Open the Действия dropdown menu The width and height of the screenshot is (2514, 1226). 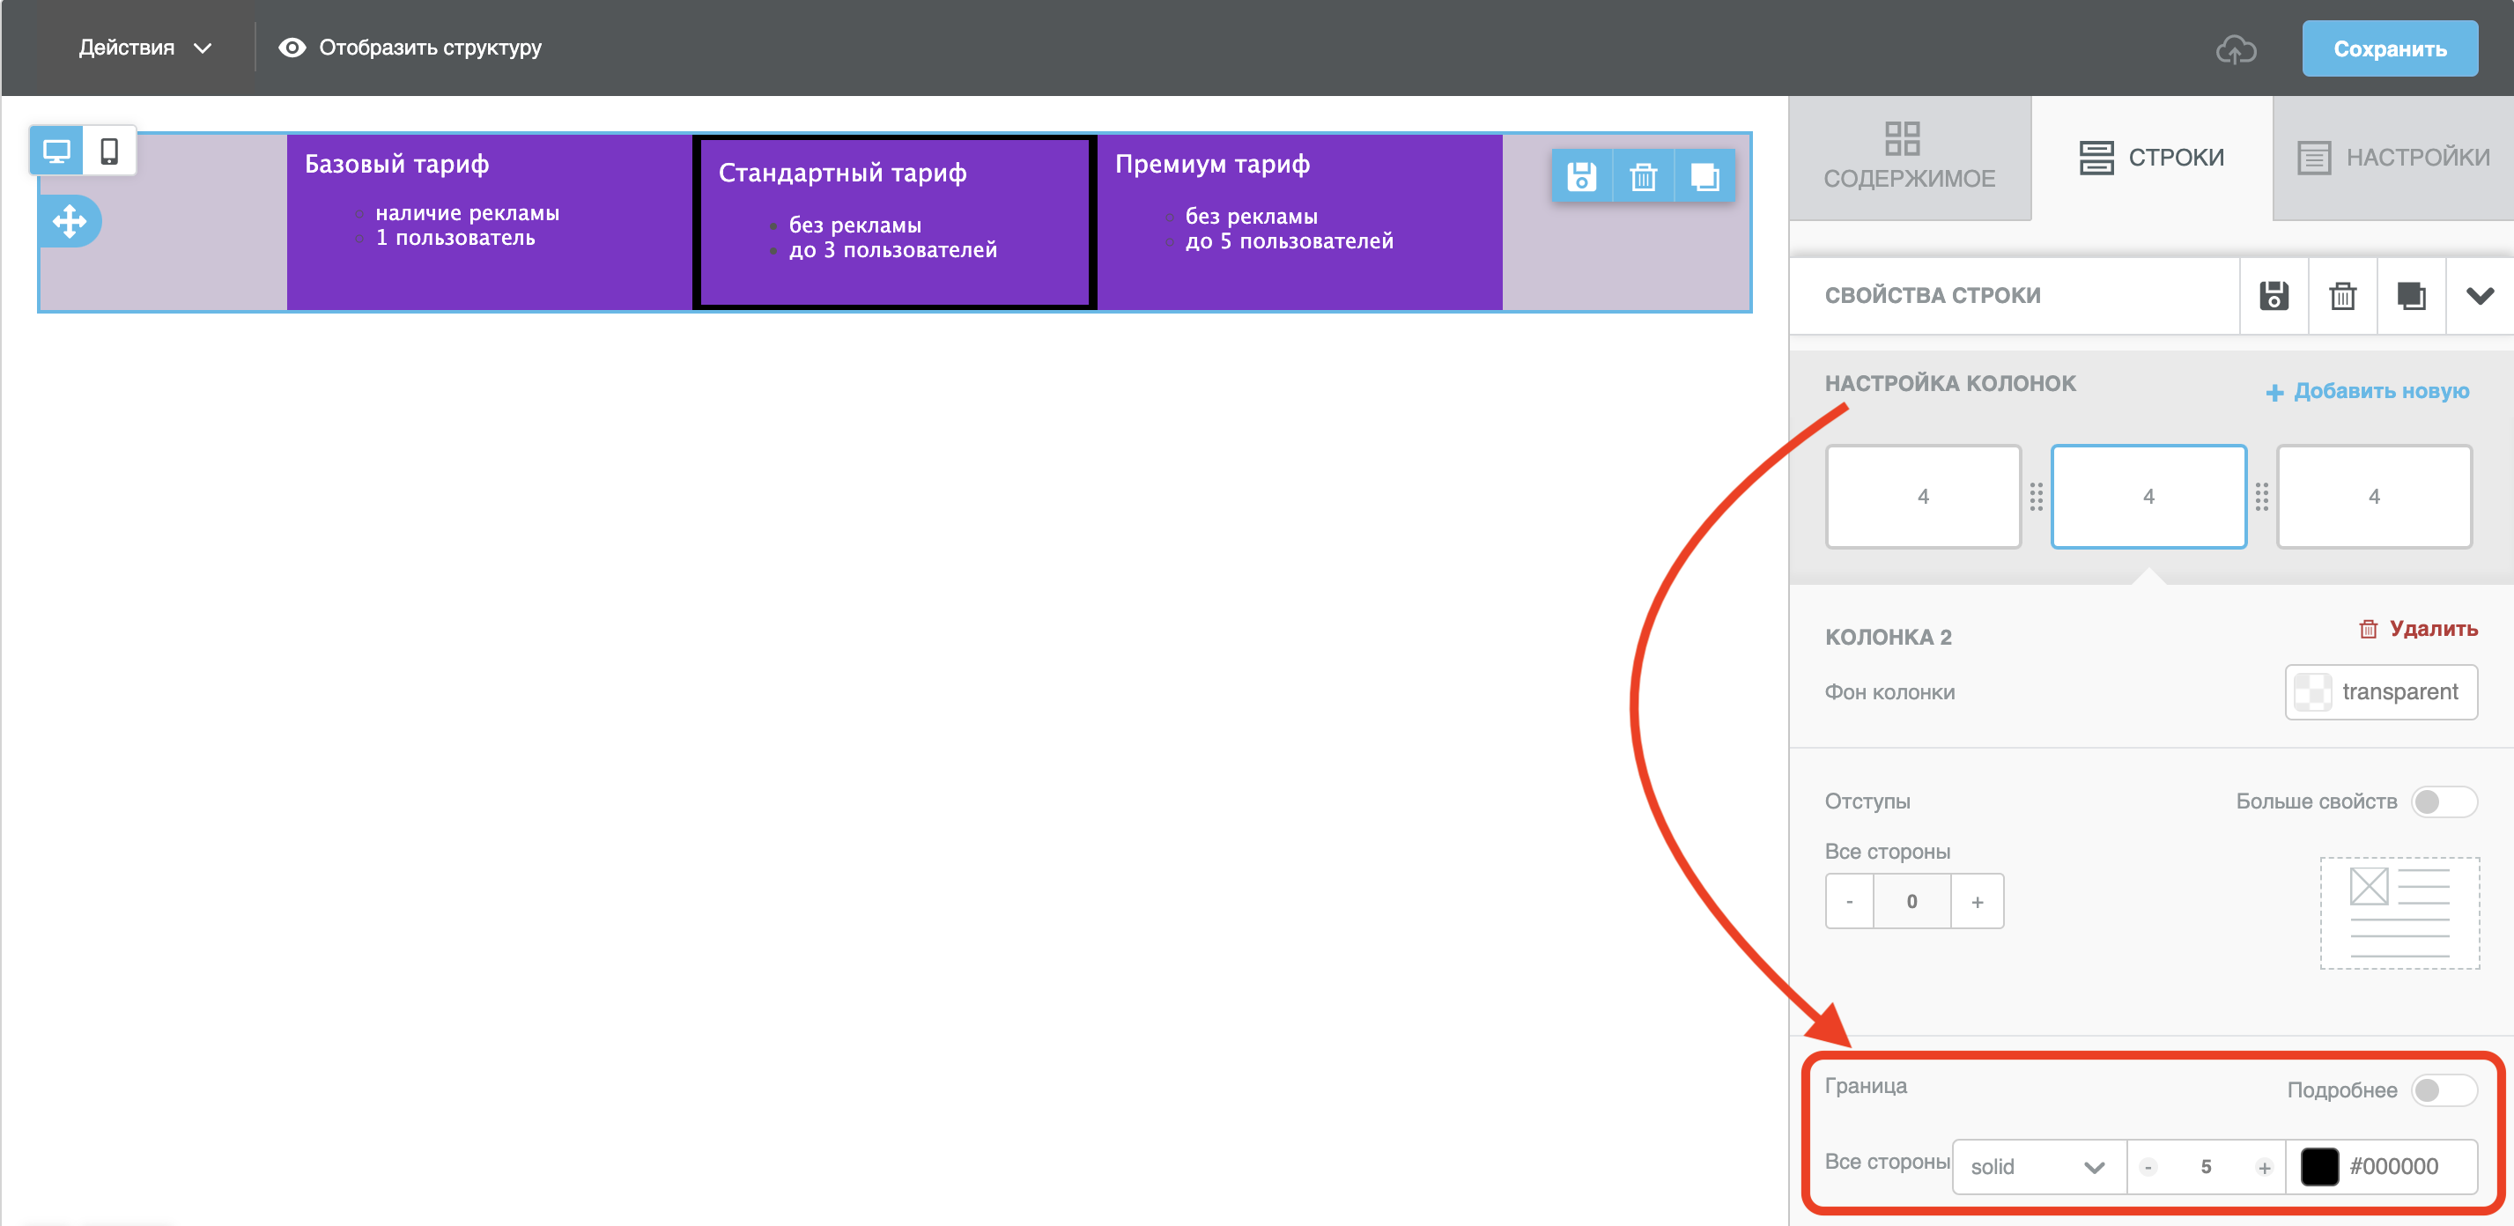click(144, 48)
